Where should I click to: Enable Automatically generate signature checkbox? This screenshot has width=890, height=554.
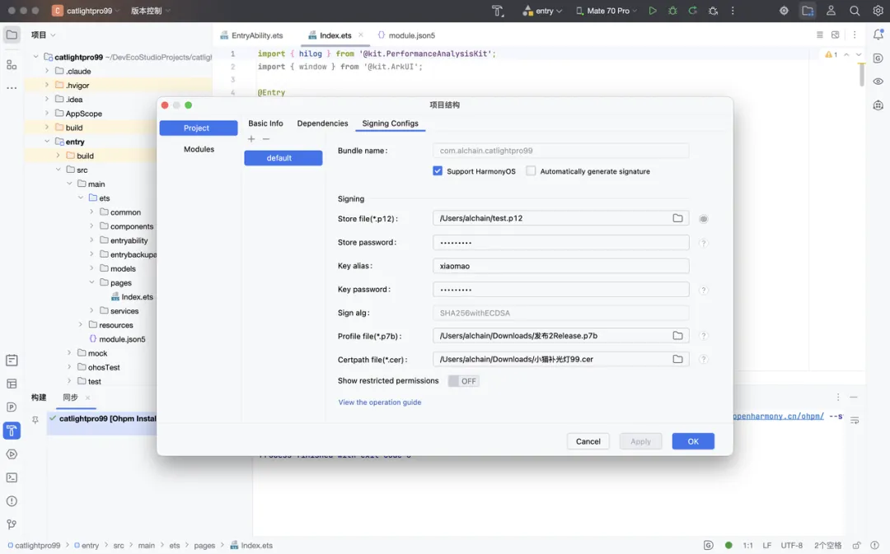point(531,170)
